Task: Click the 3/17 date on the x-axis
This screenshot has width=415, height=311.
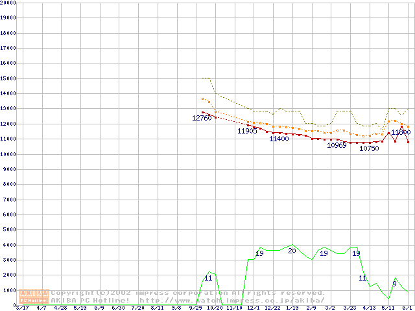Action: pyautogui.click(x=21, y=308)
